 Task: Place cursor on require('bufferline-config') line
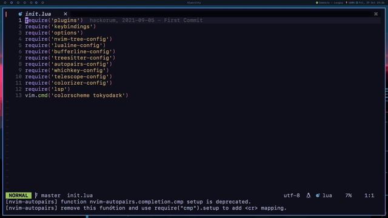70,51
